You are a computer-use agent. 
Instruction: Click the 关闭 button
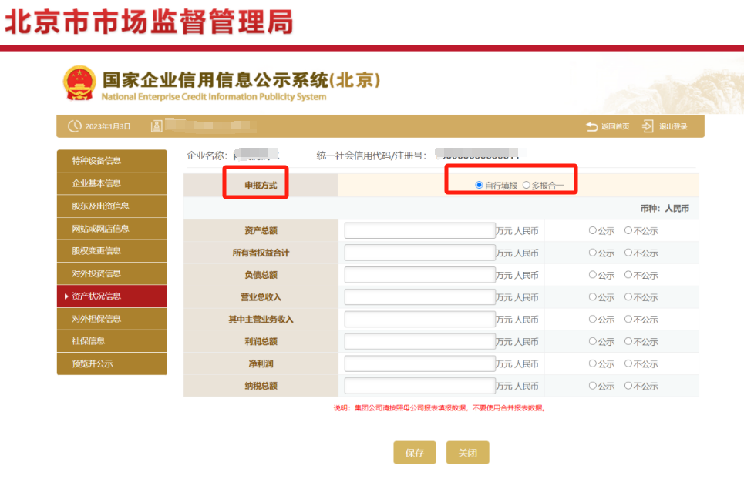pyautogui.click(x=467, y=453)
